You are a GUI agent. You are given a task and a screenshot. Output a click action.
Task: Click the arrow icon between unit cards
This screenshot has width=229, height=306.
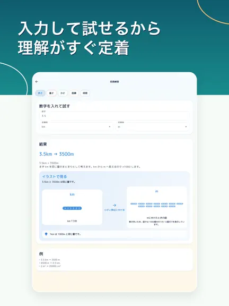pyautogui.click(x=114, y=205)
